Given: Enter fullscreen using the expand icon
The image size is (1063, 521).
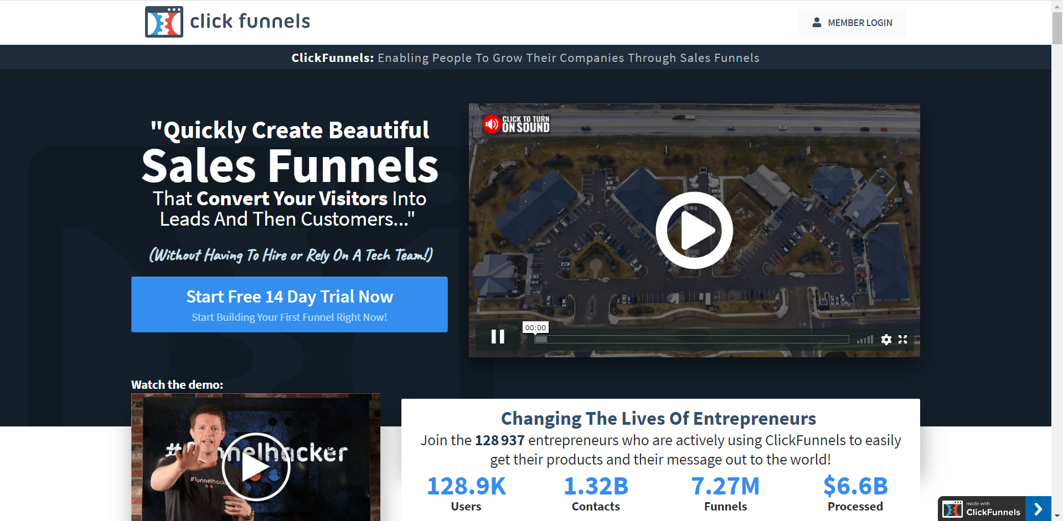Looking at the screenshot, I should 903,340.
